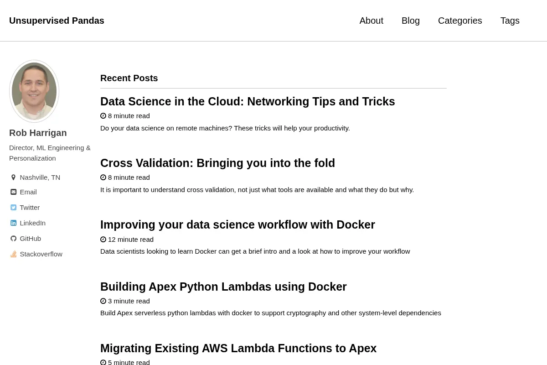Viewport: 547px width, 365px height.
Task: Click the LinkedIn icon in sidebar
Action: tap(13, 223)
